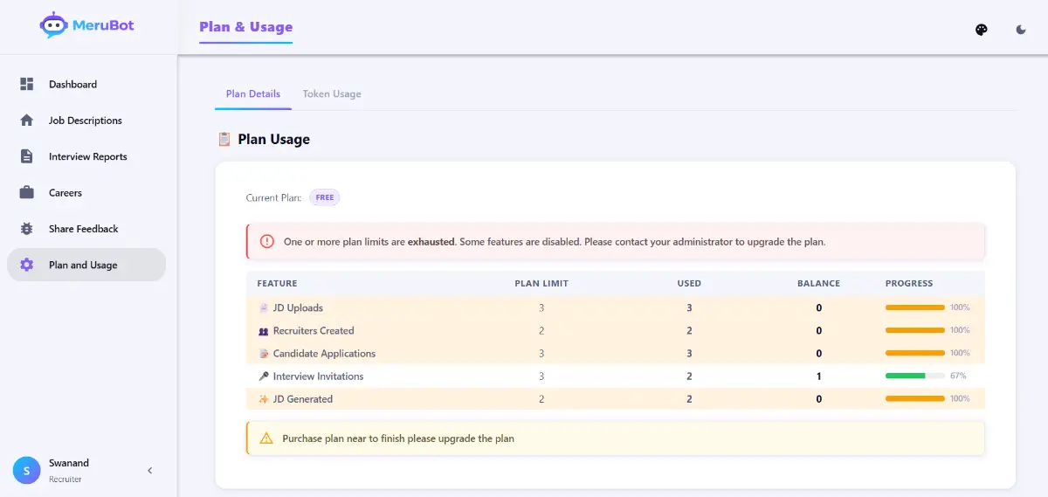Click JD Generated feature name

pos(303,399)
